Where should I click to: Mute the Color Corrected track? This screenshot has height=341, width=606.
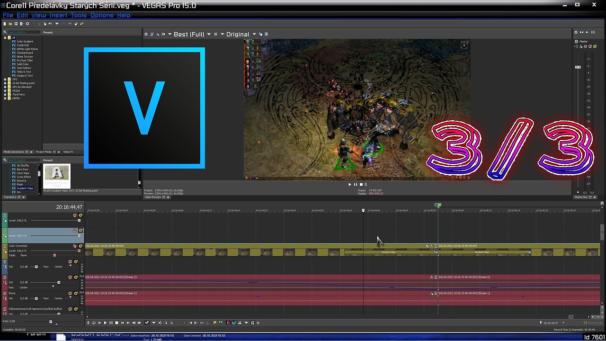(75, 246)
